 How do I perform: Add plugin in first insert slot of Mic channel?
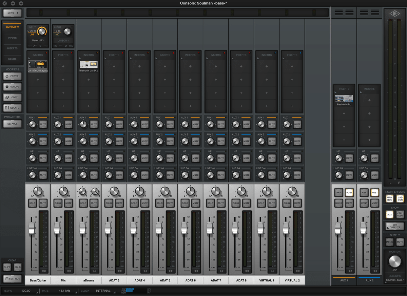63,67
